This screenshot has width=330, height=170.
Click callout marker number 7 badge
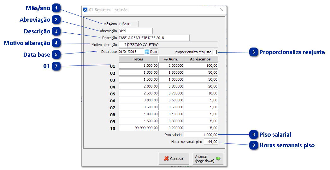click(56, 66)
